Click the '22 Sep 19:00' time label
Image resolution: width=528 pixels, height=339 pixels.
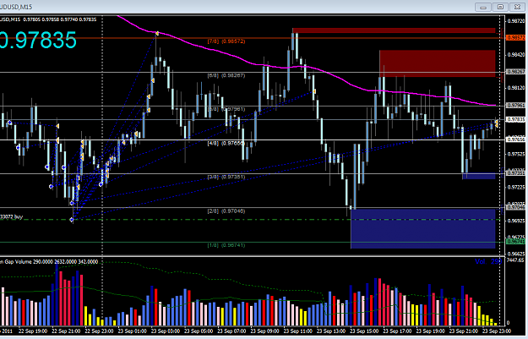[33, 331]
